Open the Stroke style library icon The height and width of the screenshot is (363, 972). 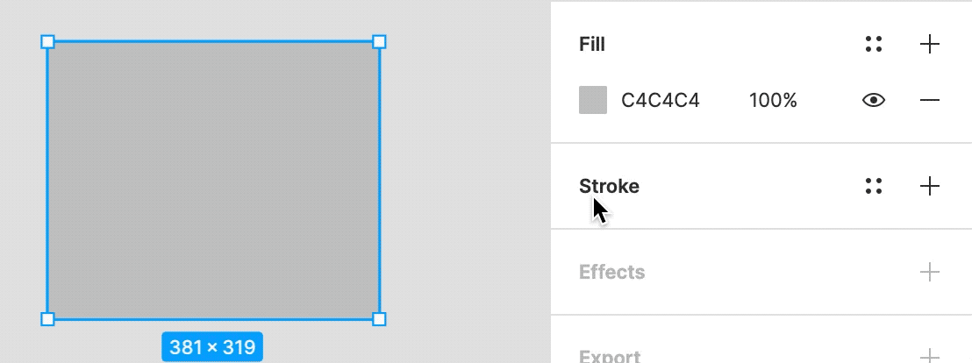[873, 186]
